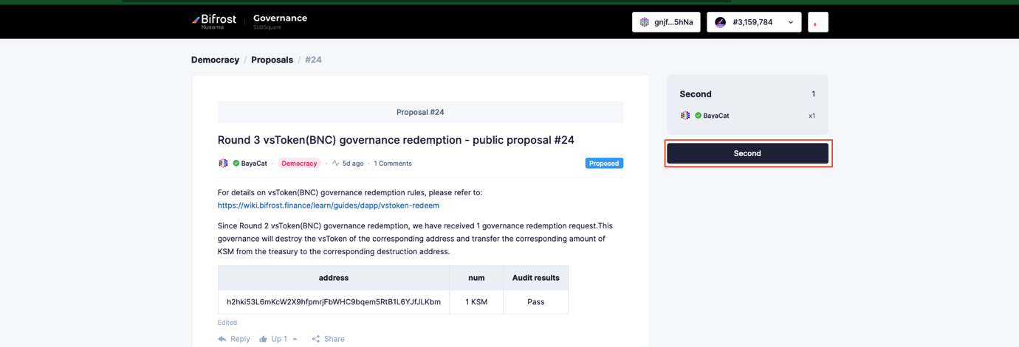Click the Pass audit result cell
This screenshot has width=1019, height=347.
(536, 302)
